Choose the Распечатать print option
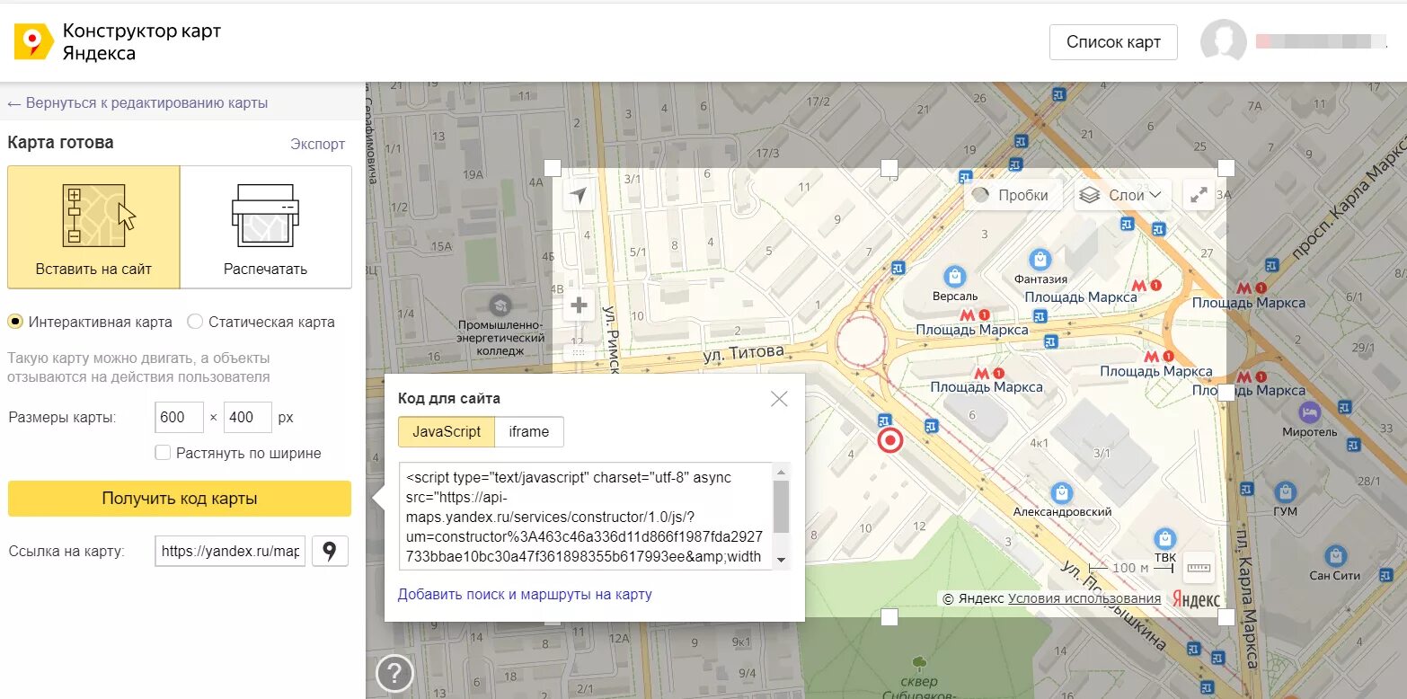The image size is (1407, 699). [266, 227]
